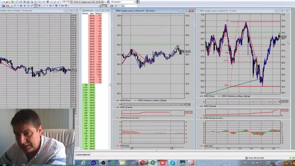Screen dimensions: 295x166
Task: Select the green horizontal line on 30-minute chart
Action: tap(153, 44)
